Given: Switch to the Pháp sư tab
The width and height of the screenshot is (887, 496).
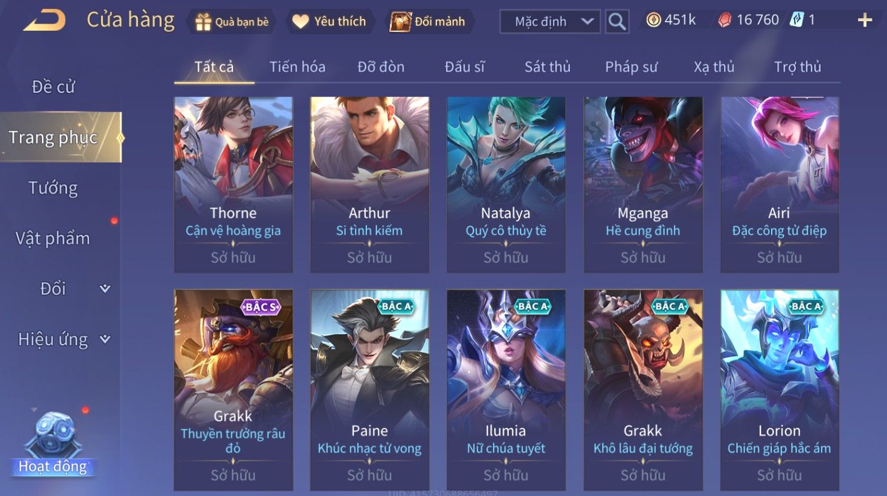Looking at the screenshot, I should [x=631, y=67].
